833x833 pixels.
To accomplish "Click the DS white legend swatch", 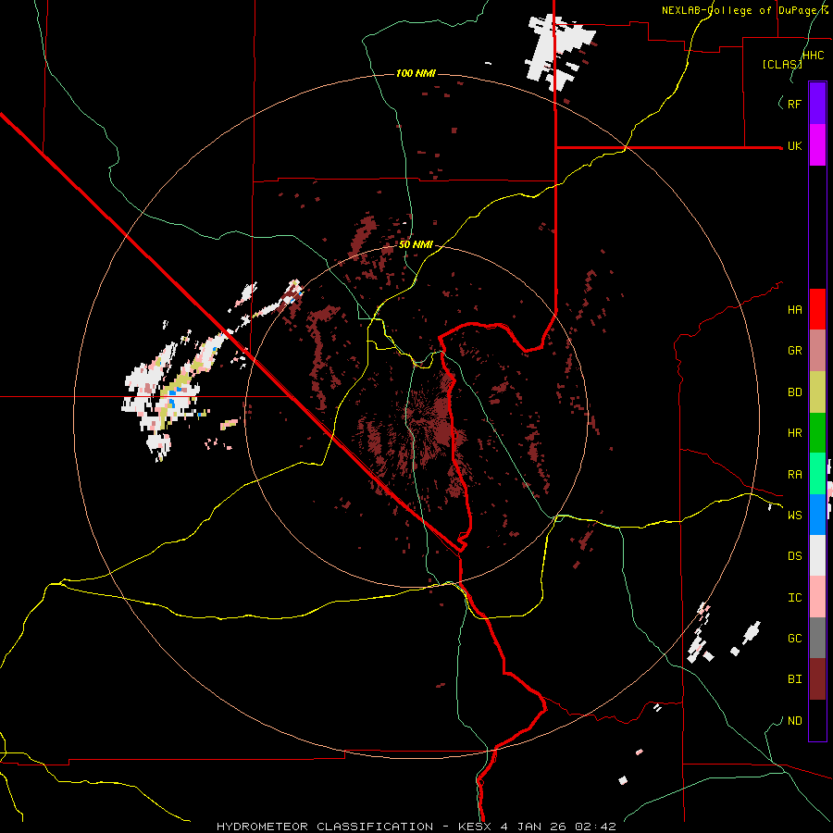I will tap(817, 555).
